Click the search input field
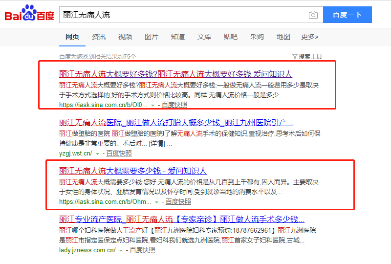Viewport: 391px width, 264px height. tap(183, 15)
